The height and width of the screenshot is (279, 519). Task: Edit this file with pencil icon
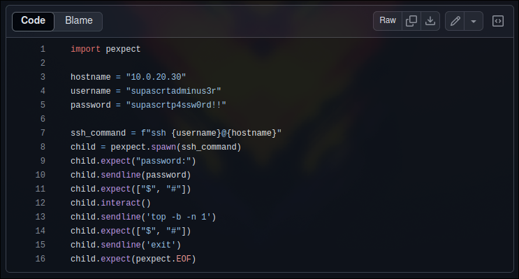455,21
